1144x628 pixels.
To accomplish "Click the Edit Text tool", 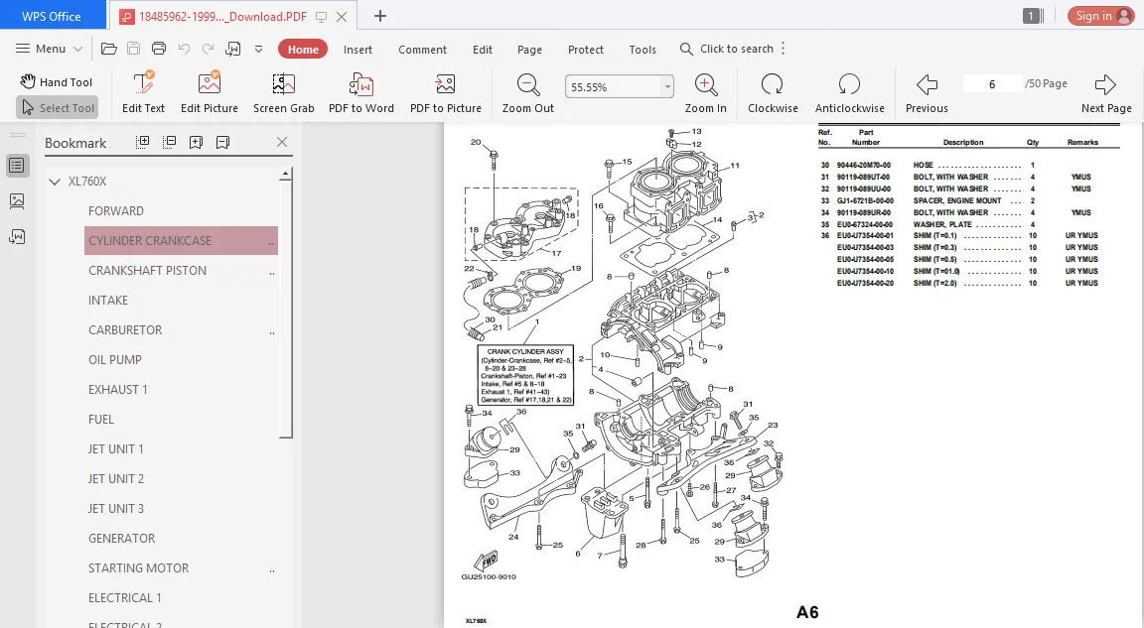I will [143, 93].
